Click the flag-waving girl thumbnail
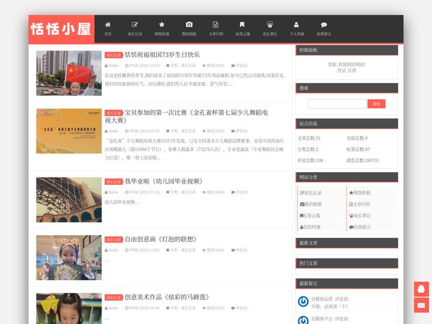Image resolution: width=432 pixels, height=324 pixels. pos(69,73)
